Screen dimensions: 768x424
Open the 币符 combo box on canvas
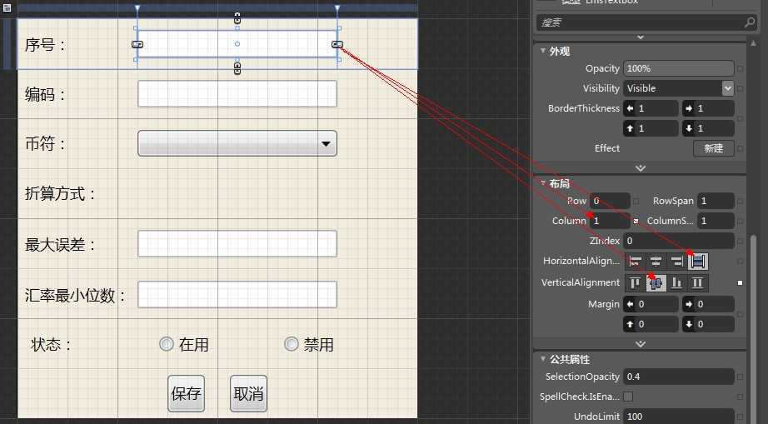click(x=237, y=143)
